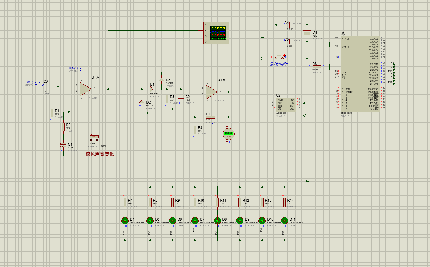Click the P27 net label beside U3
Image resolution: width=430 pixels, height=267 pixels.
coord(390,82)
